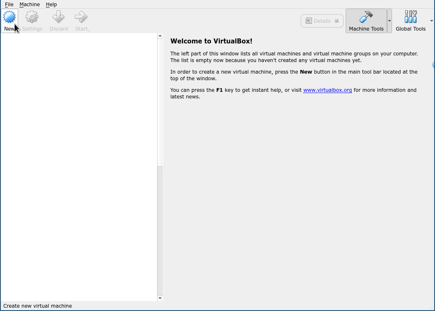The width and height of the screenshot is (435, 311).
Task: Click the New virtual machine icon
Action: pos(10,17)
